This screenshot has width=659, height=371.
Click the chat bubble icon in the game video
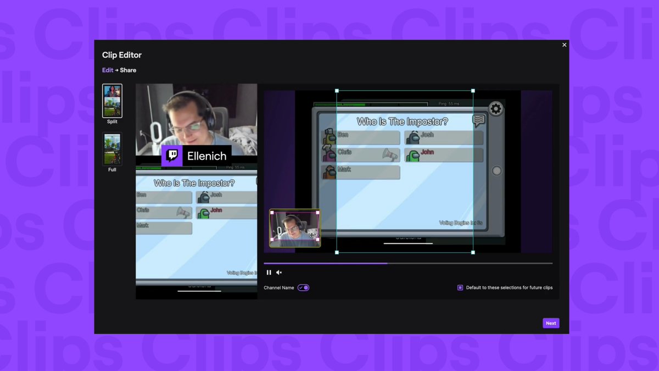click(479, 121)
